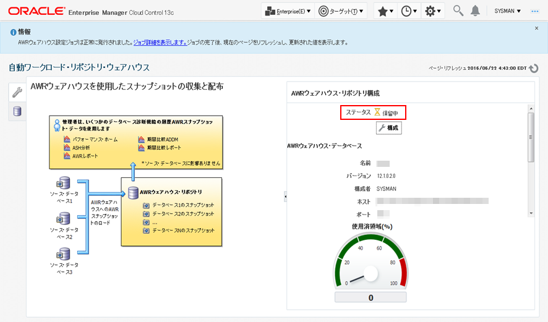This screenshot has height=322, width=548.
Task: Click the 構成者 SYSMAN value
Action: (386, 189)
